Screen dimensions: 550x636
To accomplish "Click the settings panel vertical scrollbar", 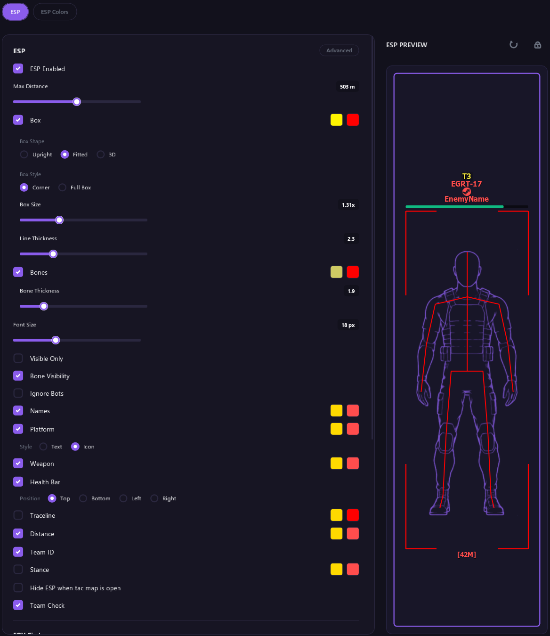I will [x=372, y=238].
